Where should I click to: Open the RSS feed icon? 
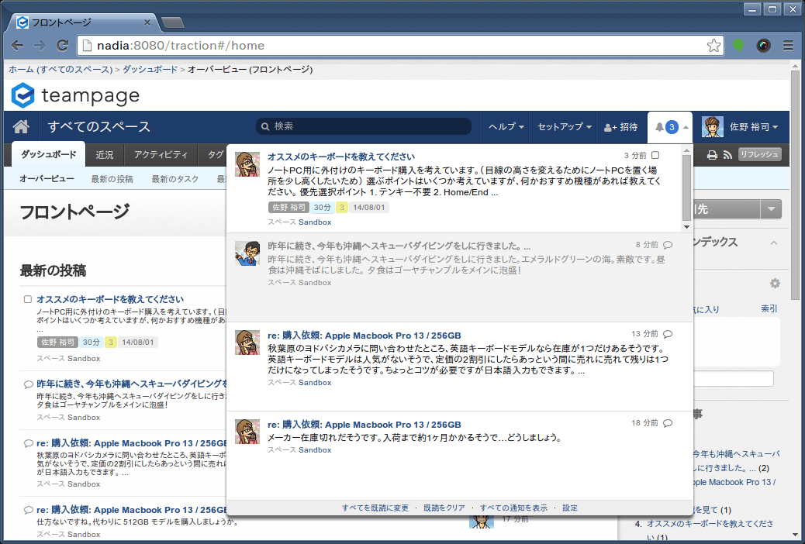(727, 155)
